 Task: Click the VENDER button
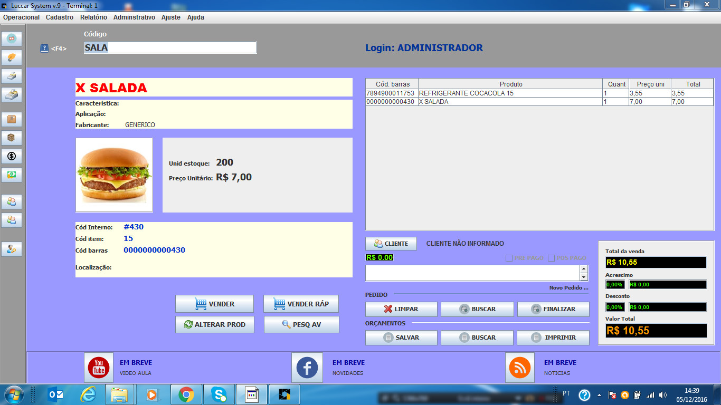(x=214, y=304)
